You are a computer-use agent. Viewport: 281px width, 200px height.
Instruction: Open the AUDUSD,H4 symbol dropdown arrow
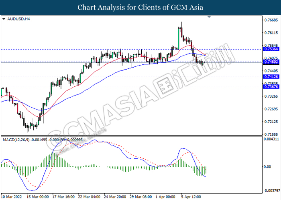click(4, 19)
